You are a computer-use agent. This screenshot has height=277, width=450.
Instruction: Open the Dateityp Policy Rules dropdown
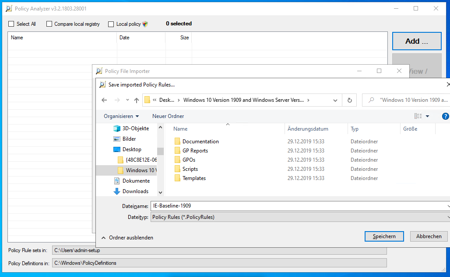click(x=300, y=217)
